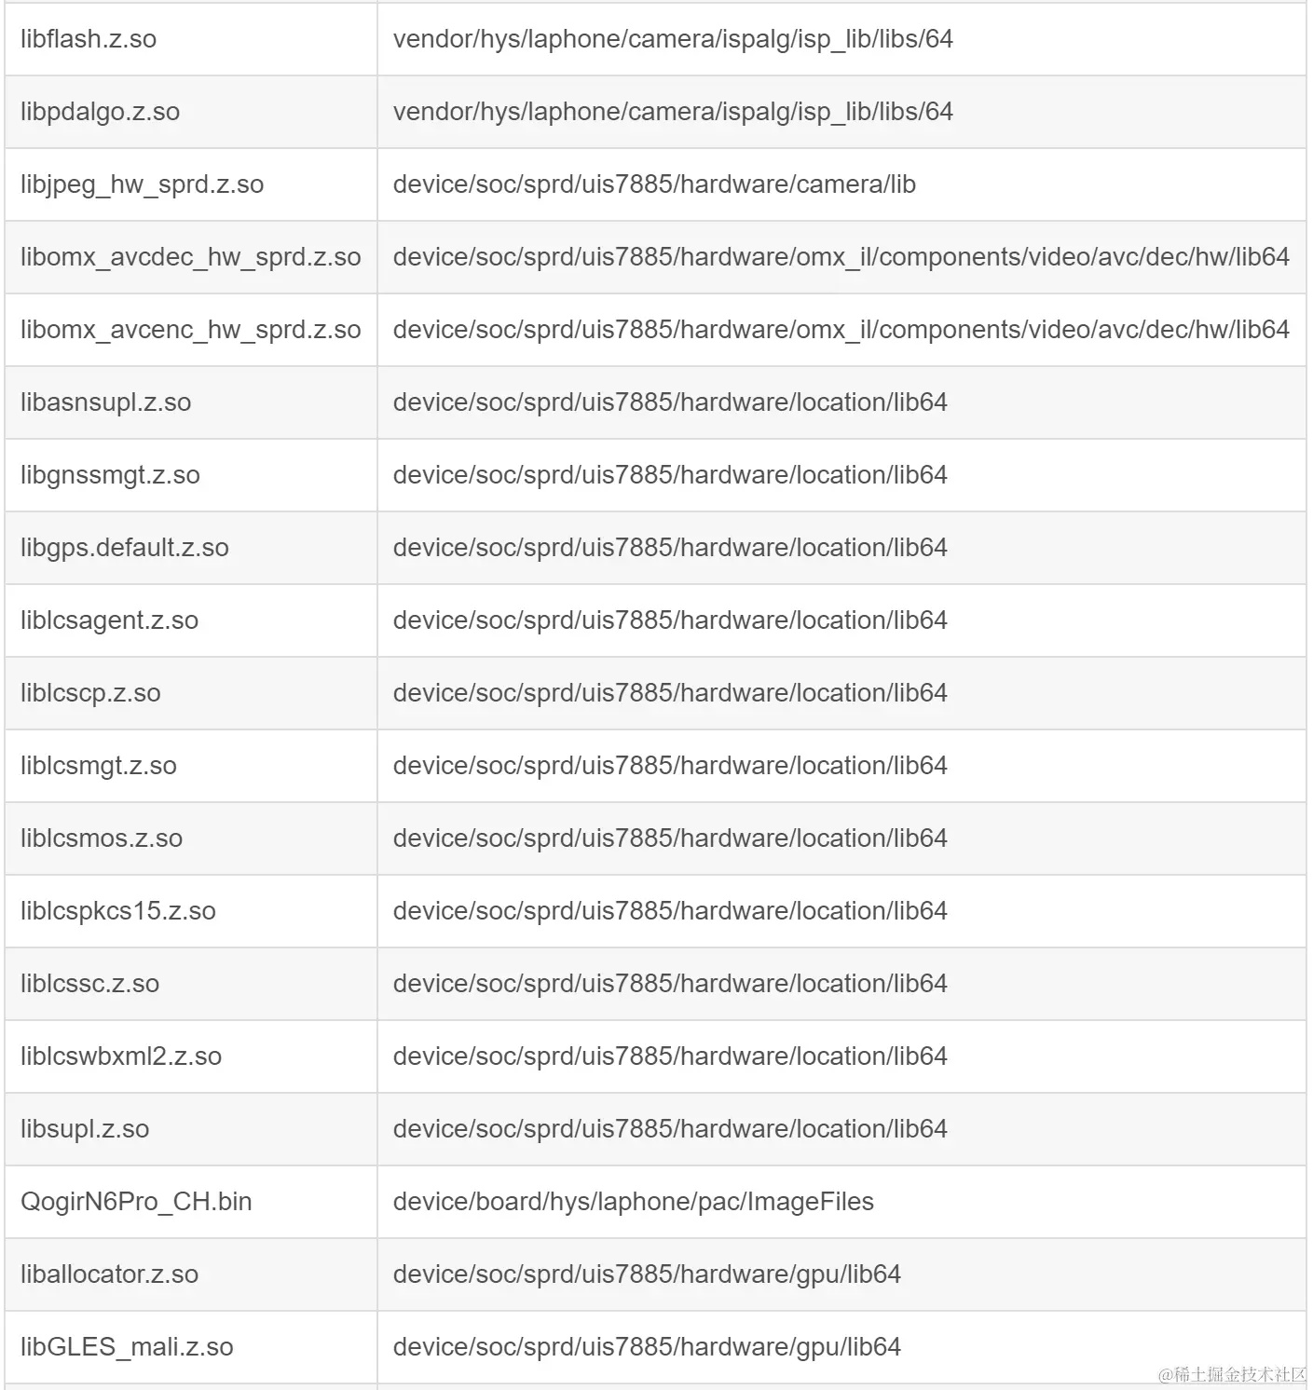Click the liblcscp.z.so table cell
Image resolution: width=1313 pixels, height=1390 pixels.
coord(90,693)
